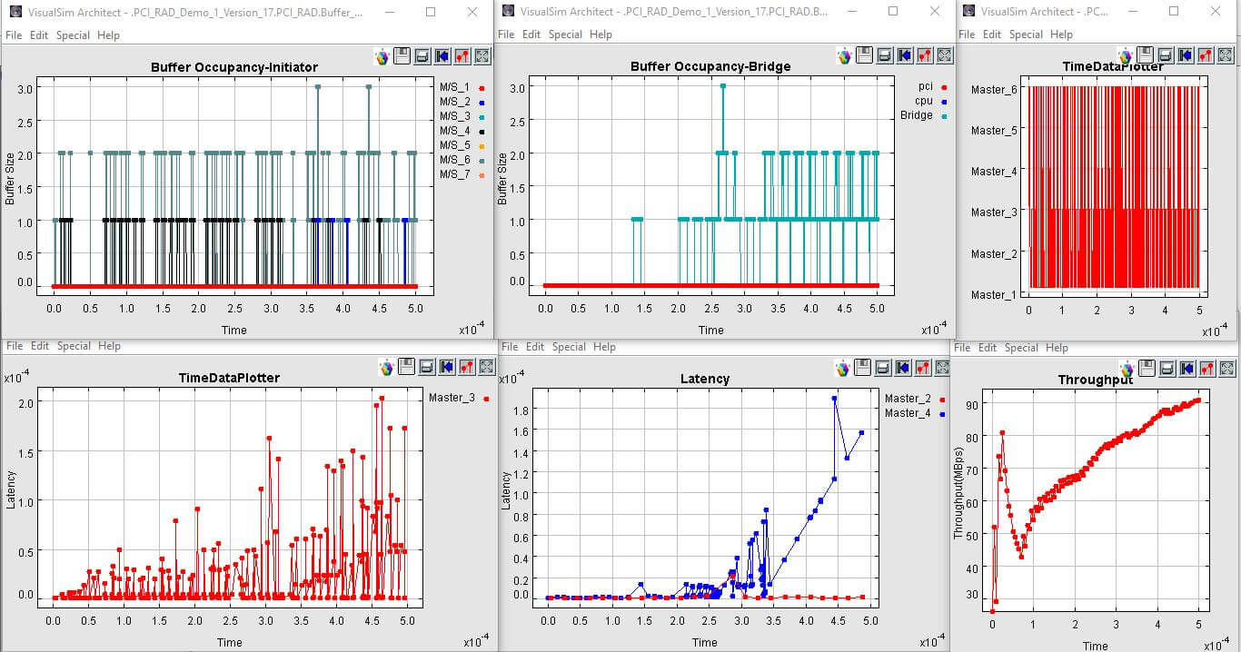Click the save icon above Buffer Occupancy-Initiator plot
1241x652 pixels.
pos(402,56)
